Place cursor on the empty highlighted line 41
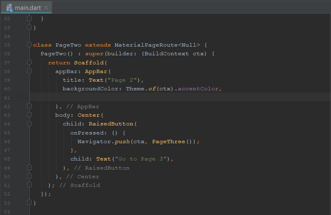This screenshot has width=331, height=215. [x=182, y=97]
